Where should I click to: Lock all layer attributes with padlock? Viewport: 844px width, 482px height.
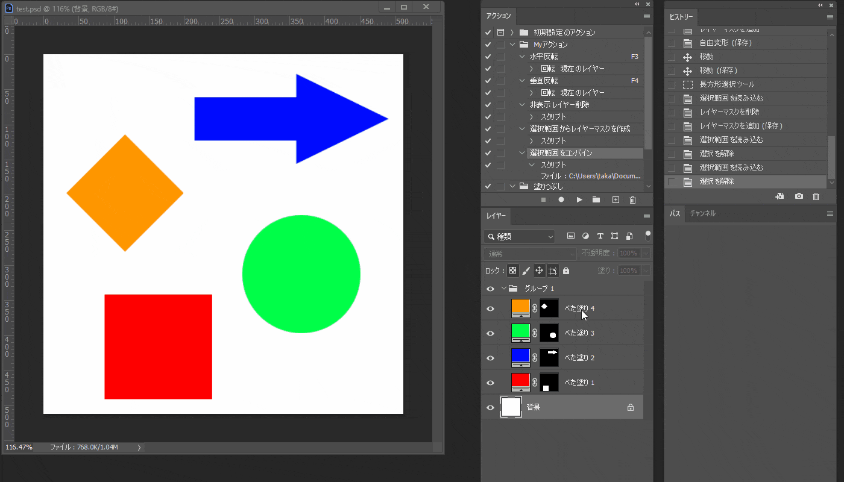(566, 271)
